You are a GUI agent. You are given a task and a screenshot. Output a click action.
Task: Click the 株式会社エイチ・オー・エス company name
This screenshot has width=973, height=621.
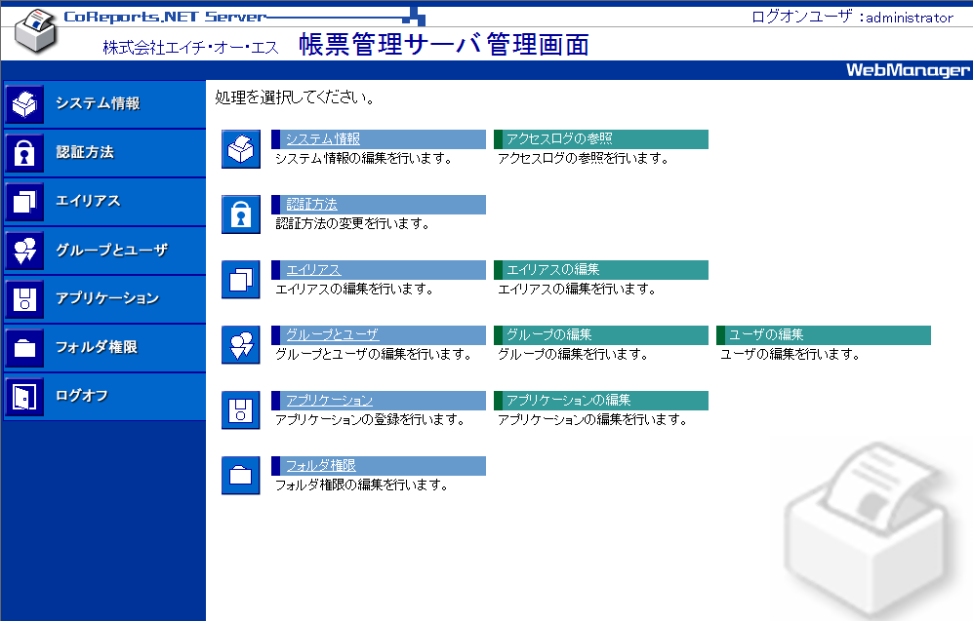pos(191,47)
